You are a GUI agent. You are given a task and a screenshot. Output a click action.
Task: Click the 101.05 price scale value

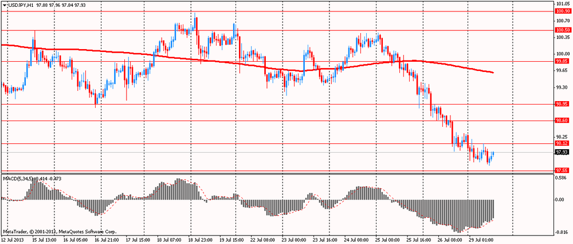563,3
